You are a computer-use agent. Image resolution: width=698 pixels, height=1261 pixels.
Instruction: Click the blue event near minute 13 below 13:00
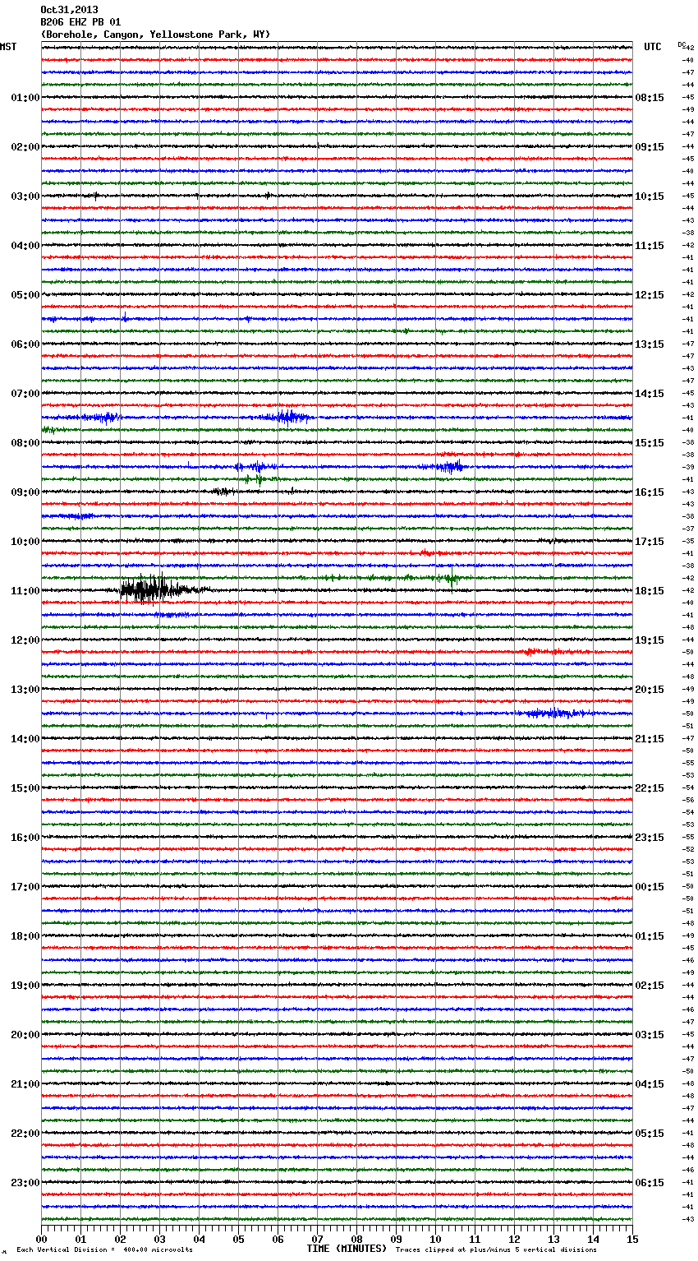pos(554,713)
